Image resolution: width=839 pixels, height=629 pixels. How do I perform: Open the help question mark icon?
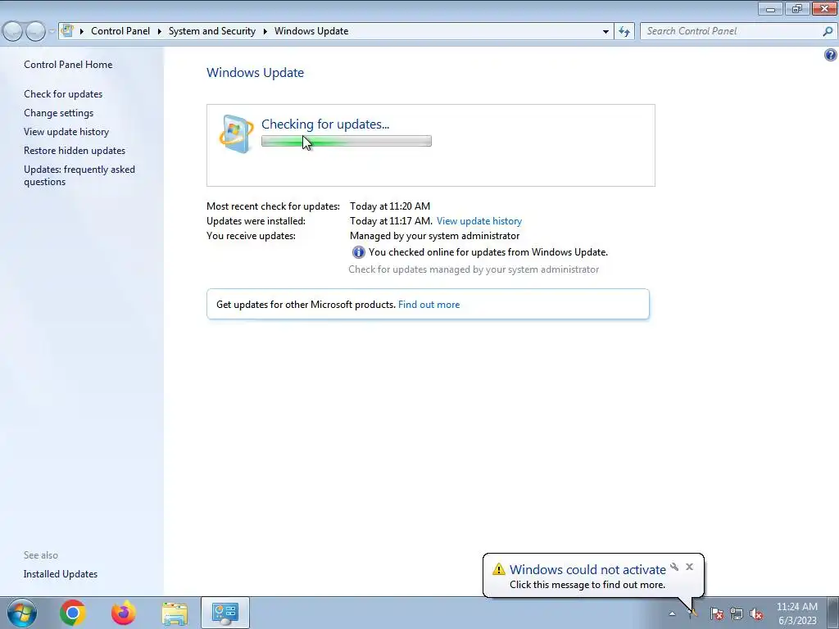(830, 55)
